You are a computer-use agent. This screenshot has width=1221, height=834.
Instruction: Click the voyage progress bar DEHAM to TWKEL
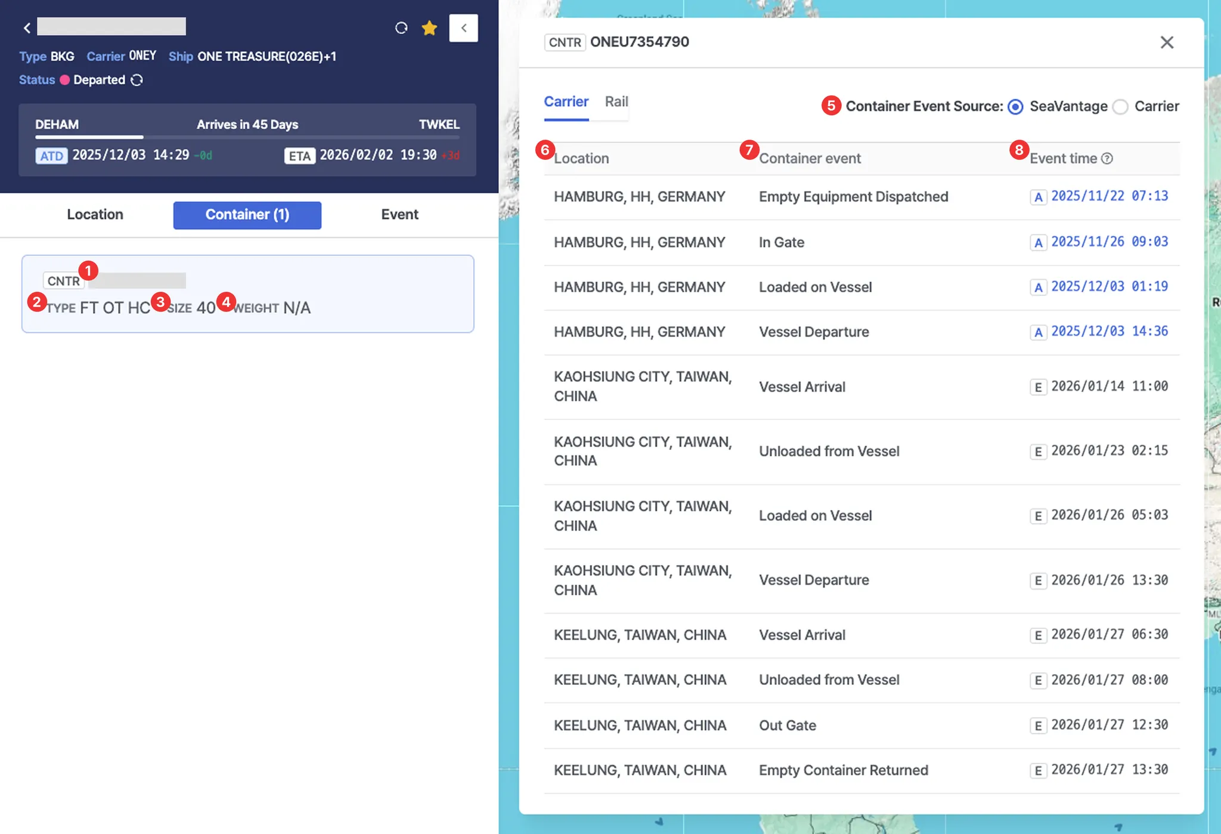247,137
